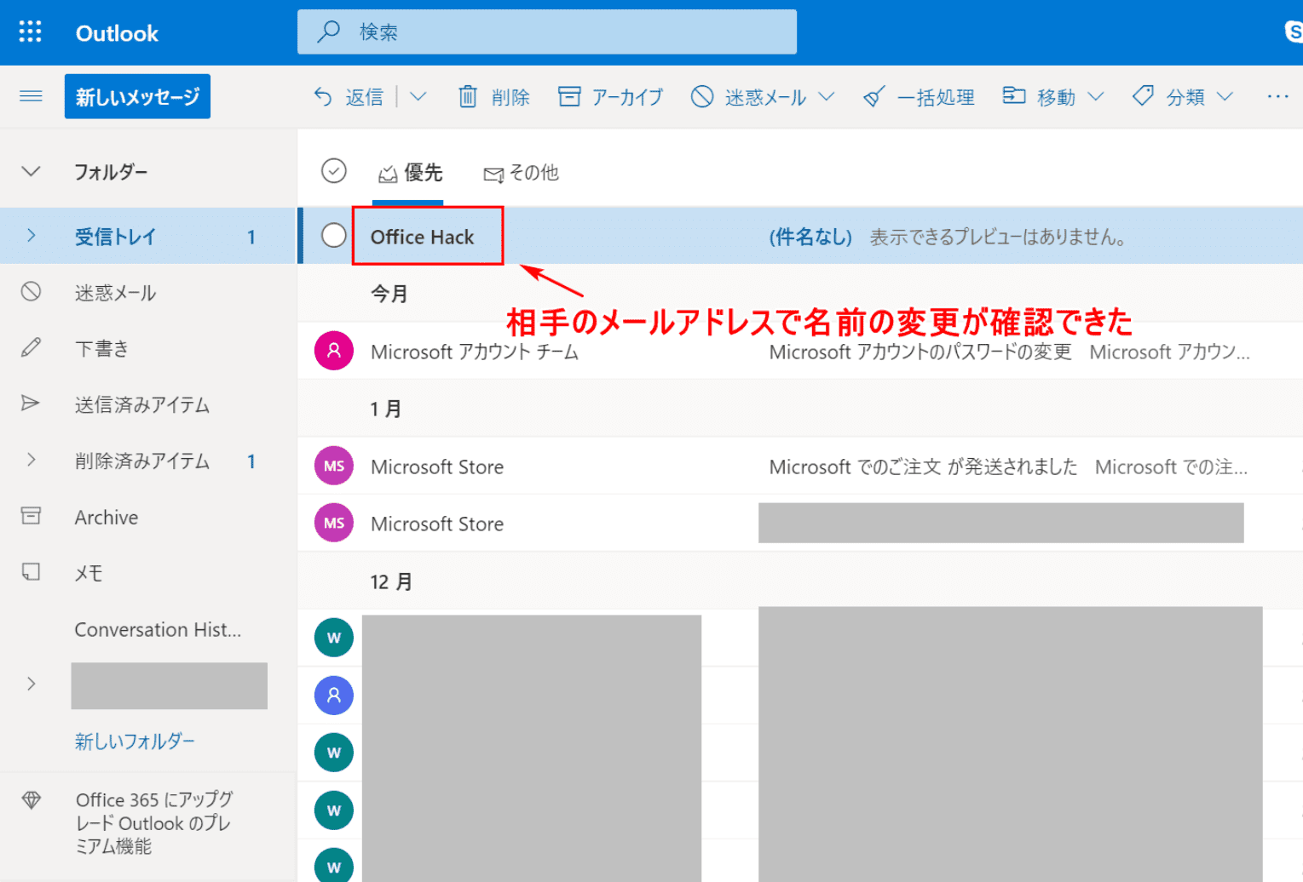Click the 分類 categorize button
1303x882 pixels.
coord(1168,97)
